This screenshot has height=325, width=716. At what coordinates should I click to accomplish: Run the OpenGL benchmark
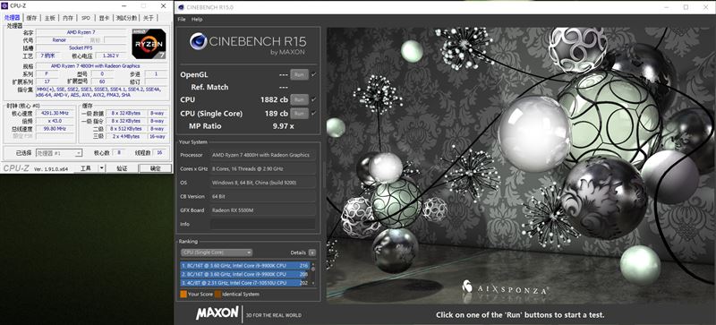pyautogui.click(x=300, y=74)
